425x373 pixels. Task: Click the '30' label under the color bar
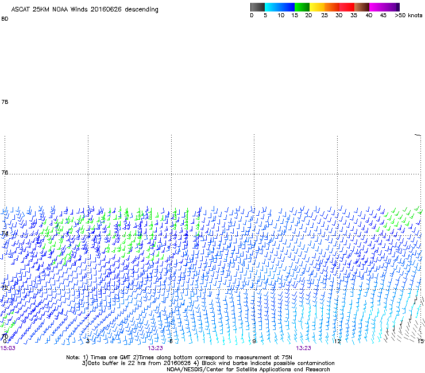[x=339, y=15]
